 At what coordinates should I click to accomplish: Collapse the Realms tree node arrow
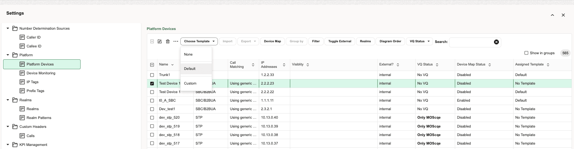[8, 100]
